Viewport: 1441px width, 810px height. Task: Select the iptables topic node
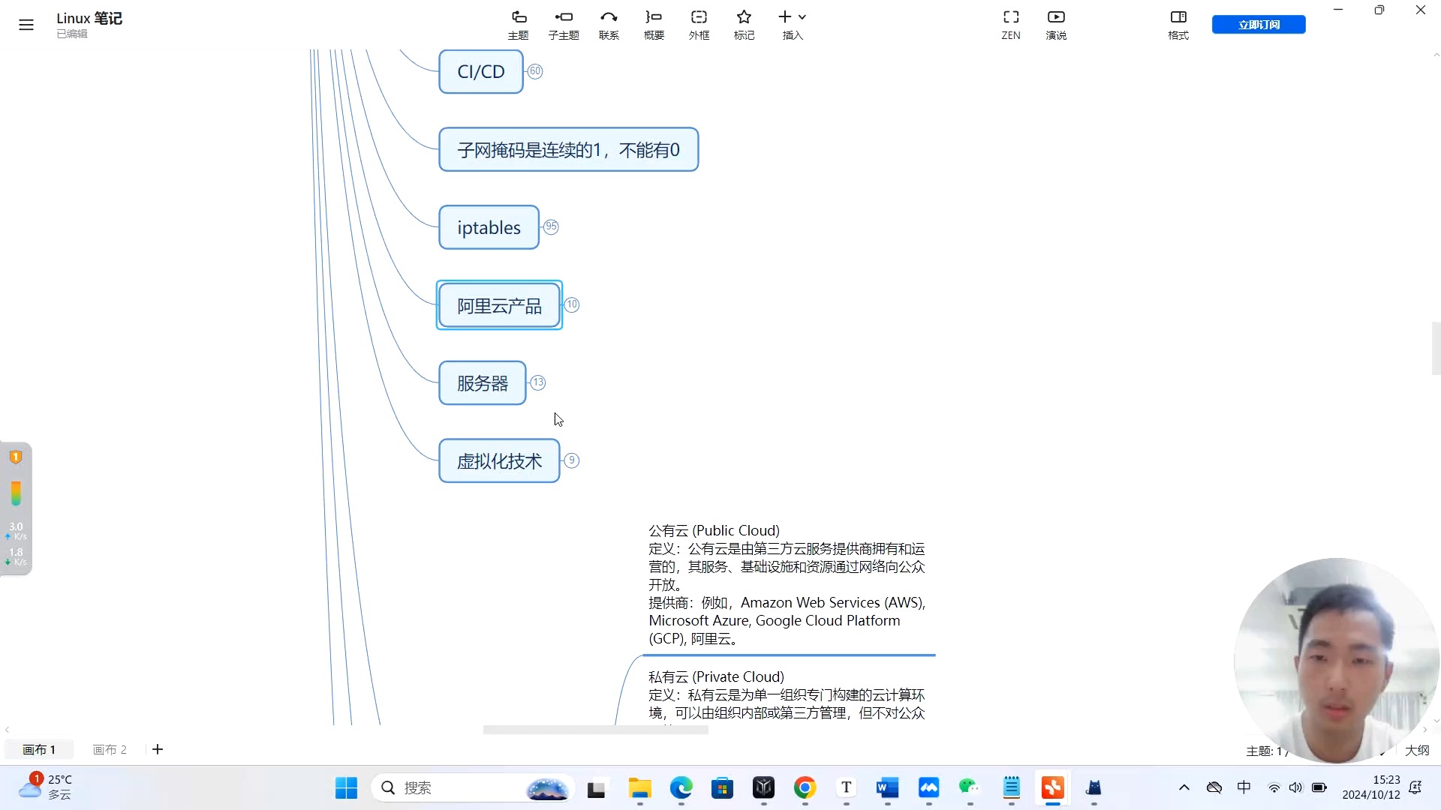pyautogui.click(x=489, y=227)
